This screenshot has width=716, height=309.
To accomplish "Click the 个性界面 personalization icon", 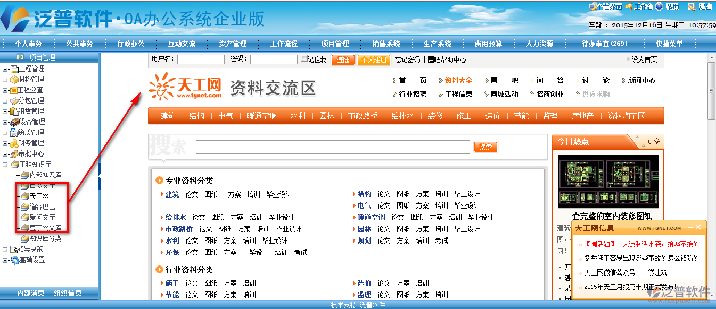I will coord(592,7).
